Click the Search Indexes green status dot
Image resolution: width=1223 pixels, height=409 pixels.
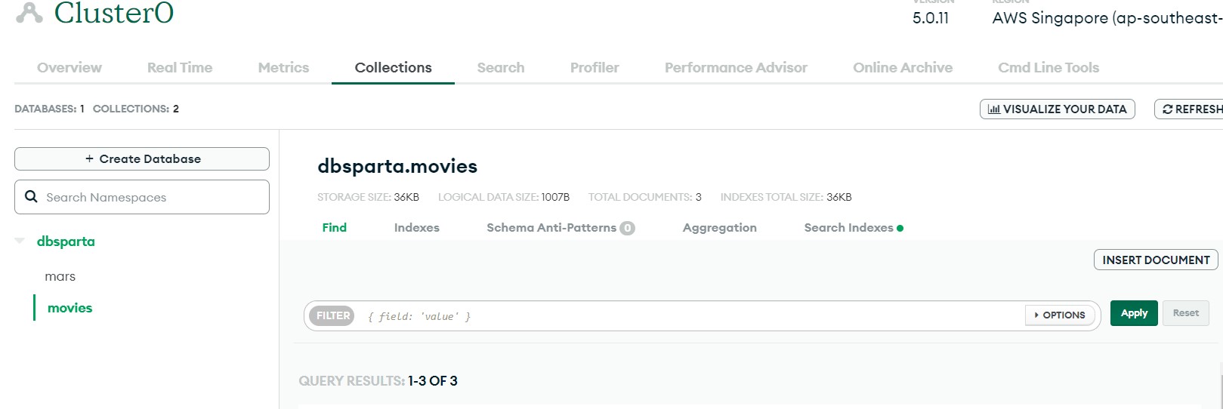(900, 228)
